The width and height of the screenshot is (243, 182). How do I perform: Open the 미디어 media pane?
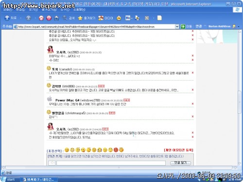pos(105,18)
